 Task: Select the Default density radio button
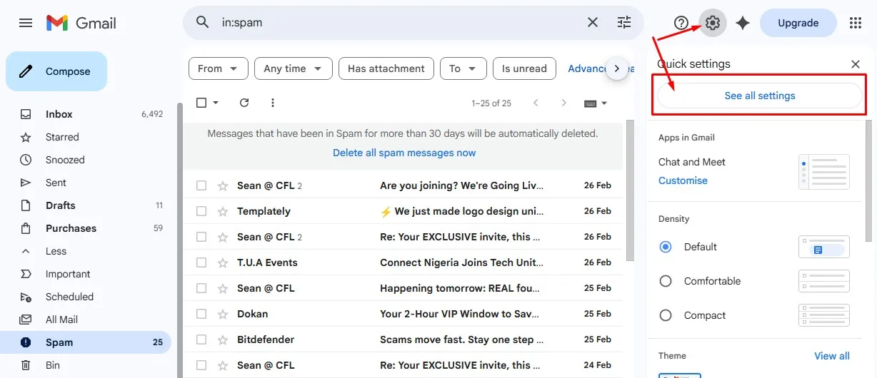pyautogui.click(x=666, y=247)
